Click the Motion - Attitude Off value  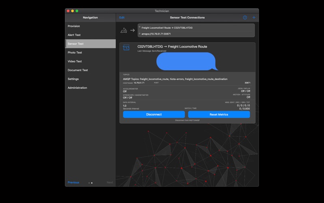coord(248,97)
